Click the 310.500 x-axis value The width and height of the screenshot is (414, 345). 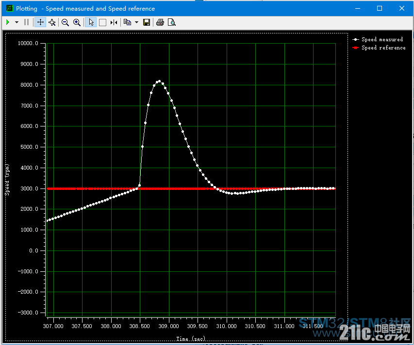point(255,326)
